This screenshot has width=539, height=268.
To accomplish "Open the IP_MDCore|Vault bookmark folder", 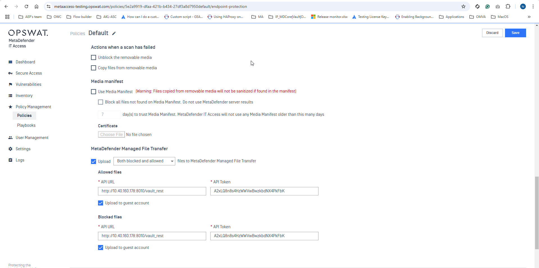I will coord(287,17).
